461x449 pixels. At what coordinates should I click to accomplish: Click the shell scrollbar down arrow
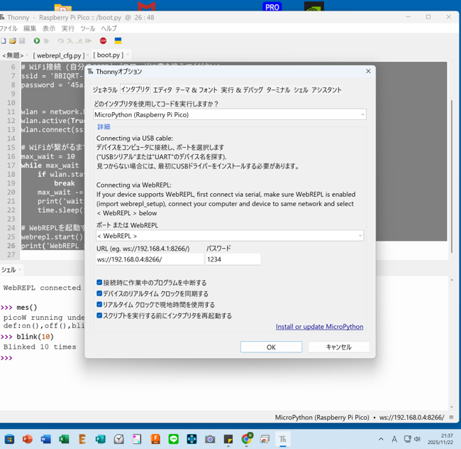pyautogui.click(x=452, y=407)
